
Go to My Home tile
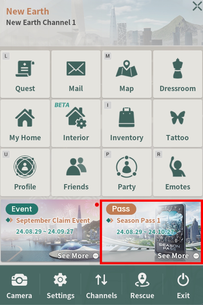click(x=25, y=123)
